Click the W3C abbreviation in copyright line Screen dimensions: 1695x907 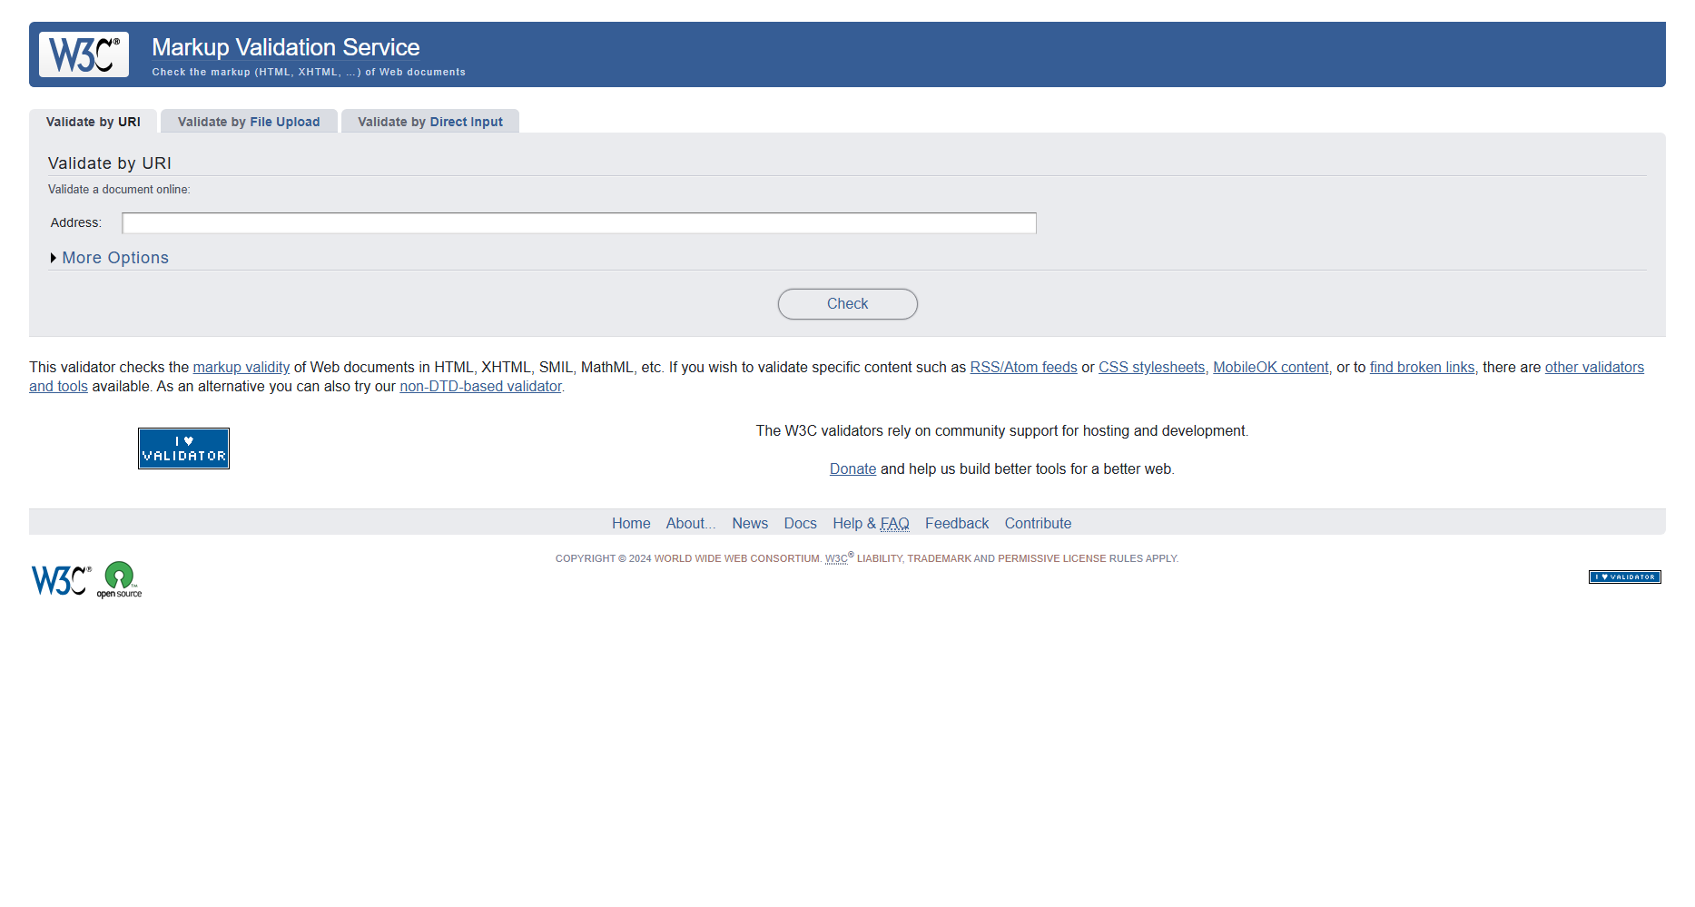835,559
